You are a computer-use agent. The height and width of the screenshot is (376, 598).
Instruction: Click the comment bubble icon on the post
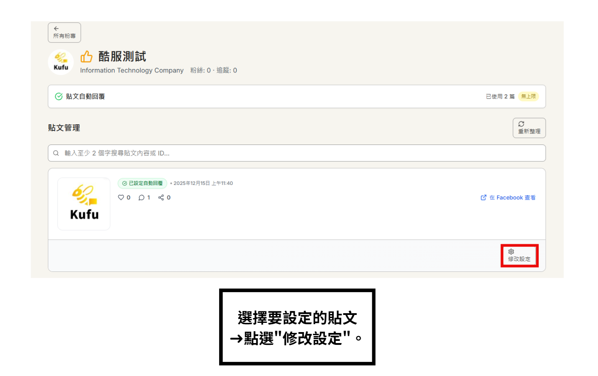(141, 197)
